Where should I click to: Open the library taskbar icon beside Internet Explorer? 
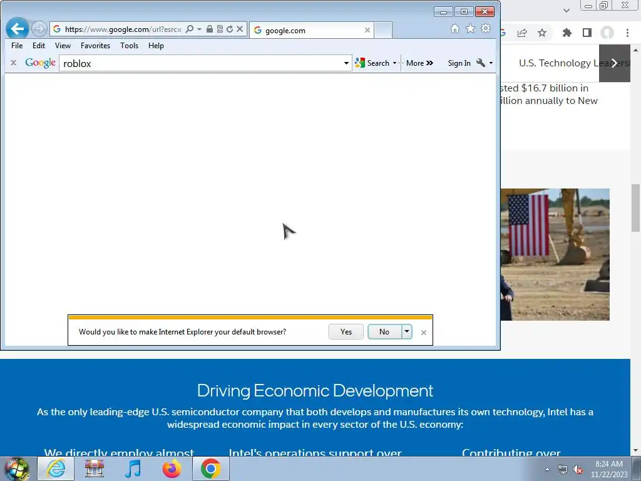pos(94,468)
